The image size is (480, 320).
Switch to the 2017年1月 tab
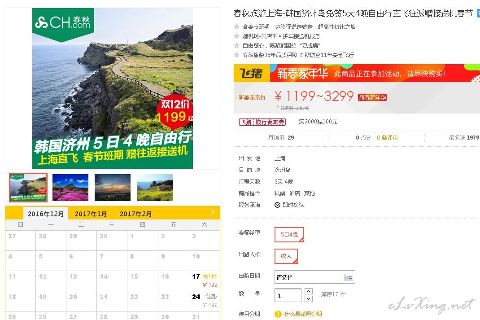pyautogui.click(x=91, y=214)
